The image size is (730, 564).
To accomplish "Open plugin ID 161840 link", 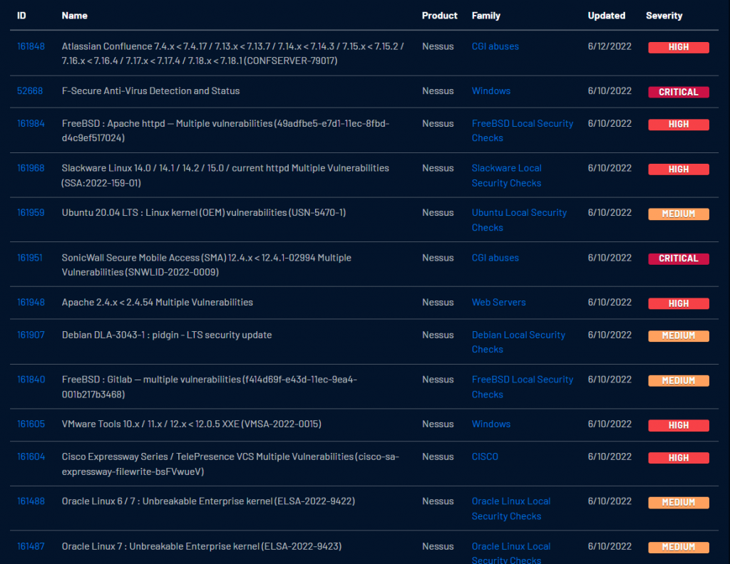I will tap(31, 380).
